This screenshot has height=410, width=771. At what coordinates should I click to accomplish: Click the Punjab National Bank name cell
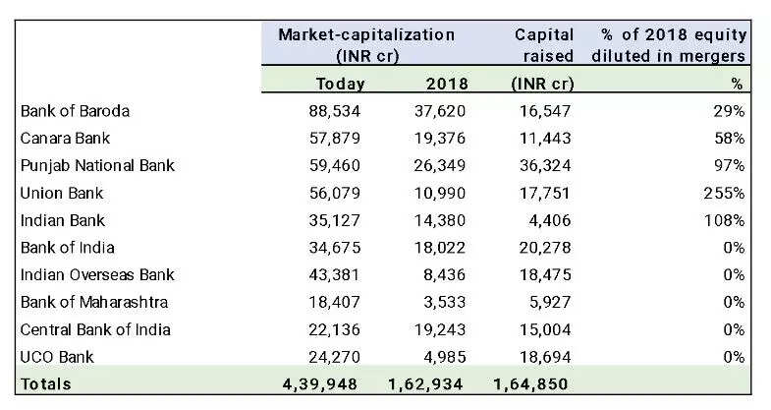click(97, 165)
